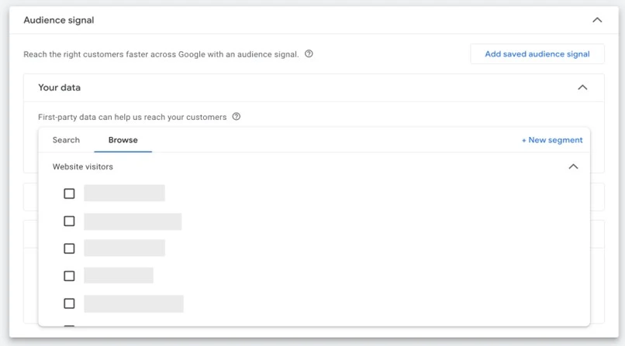Click the Audience signal heading text

pyautogui.click(x=59, y=20)
